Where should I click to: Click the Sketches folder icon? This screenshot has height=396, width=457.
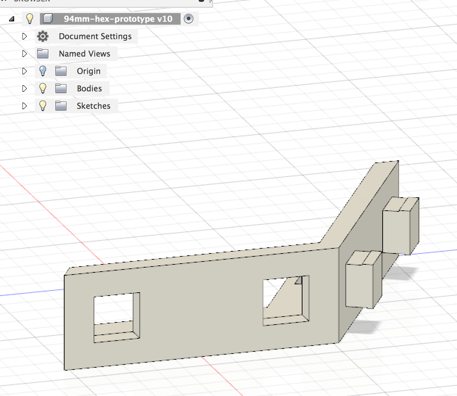[x=61, y=106]
